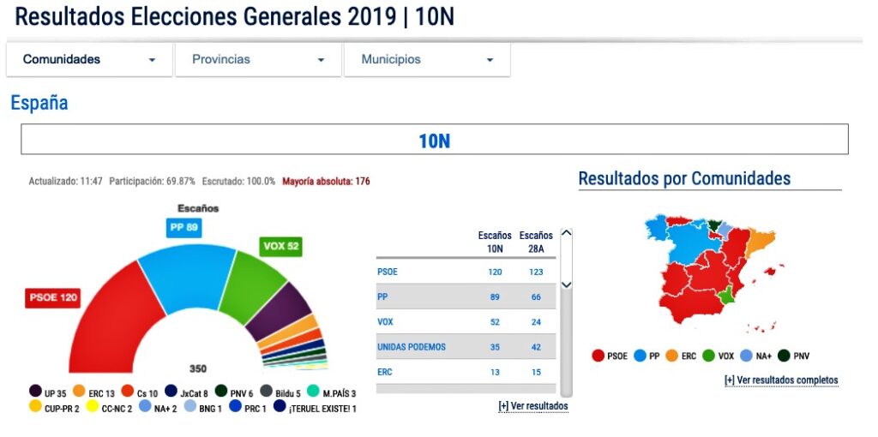The height and width of the screenshot is (437, 878).
Task: Click the purple UP dot in chart legend
Action: coord(35,392)
